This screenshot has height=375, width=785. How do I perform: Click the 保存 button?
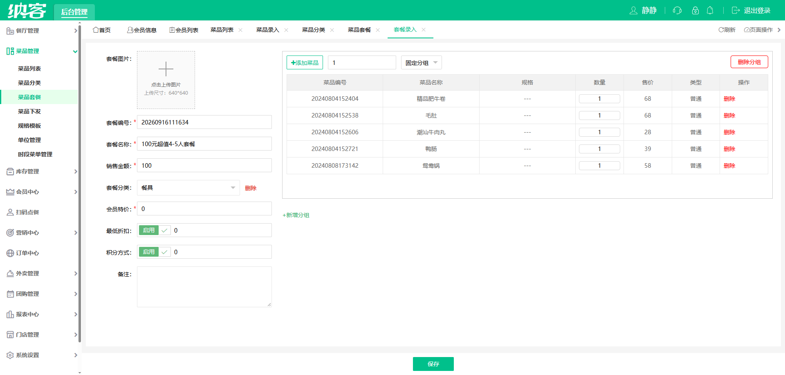tap(433, 364)
